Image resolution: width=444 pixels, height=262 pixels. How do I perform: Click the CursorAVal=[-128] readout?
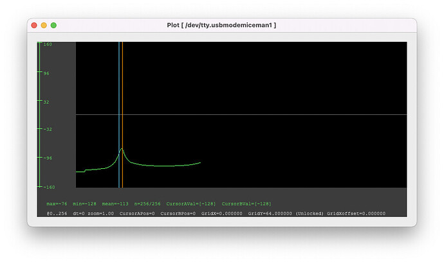pos(191,204)
